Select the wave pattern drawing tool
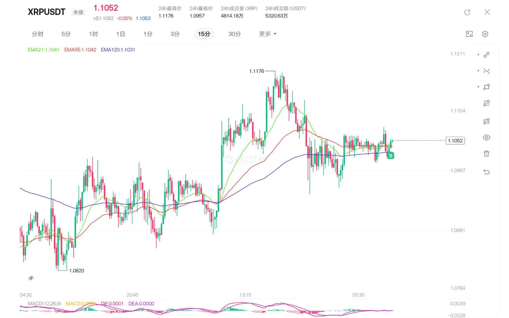509x318 pixels. tap(487, 71)
